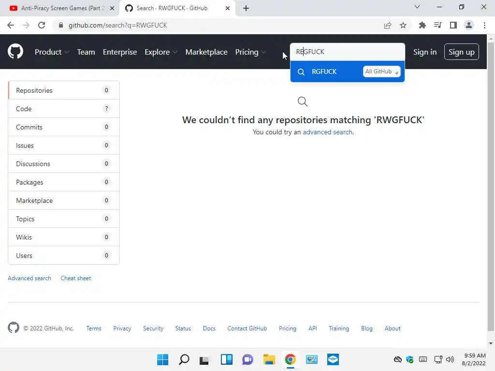Open the advanced search link in message
This screenshot has height=371, width=495.
pos(327,132)
